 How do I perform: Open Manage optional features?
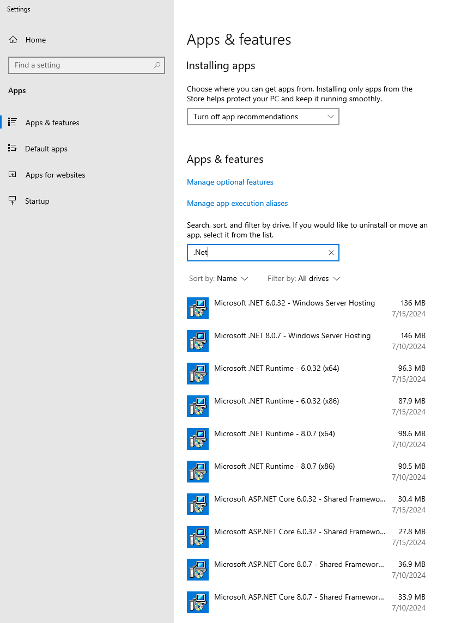[230, 182]
